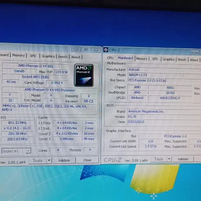Click the W83627DHG-P LPCIO value

170,98
